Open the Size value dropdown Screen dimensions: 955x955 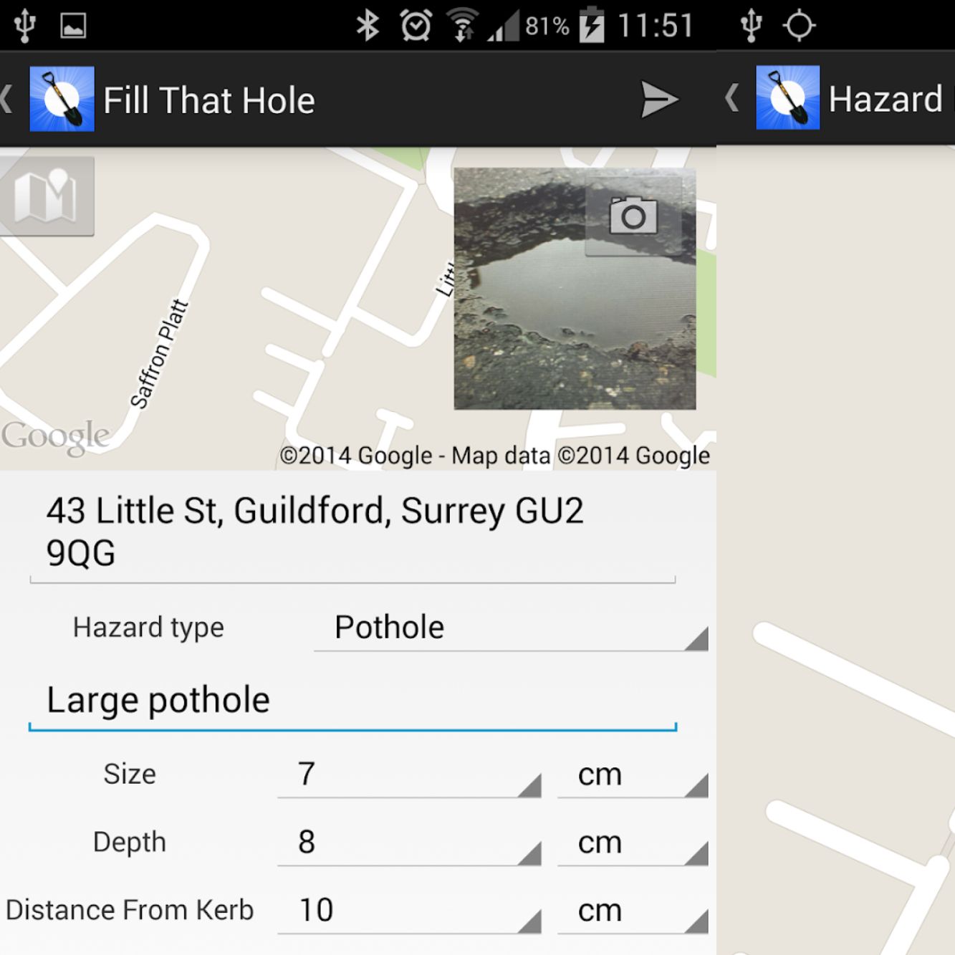pos(408,775)
